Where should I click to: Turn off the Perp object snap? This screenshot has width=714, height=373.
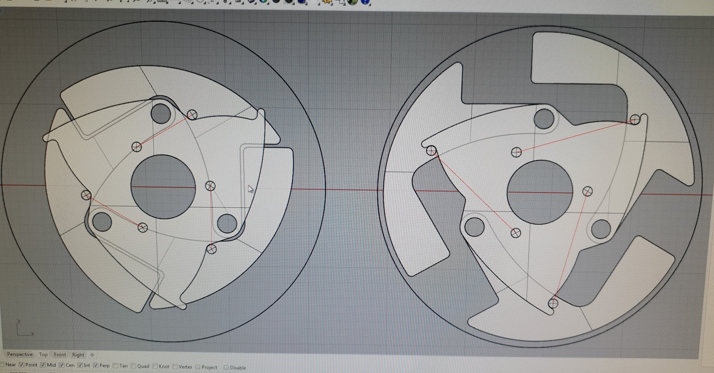tap(96, 365)
